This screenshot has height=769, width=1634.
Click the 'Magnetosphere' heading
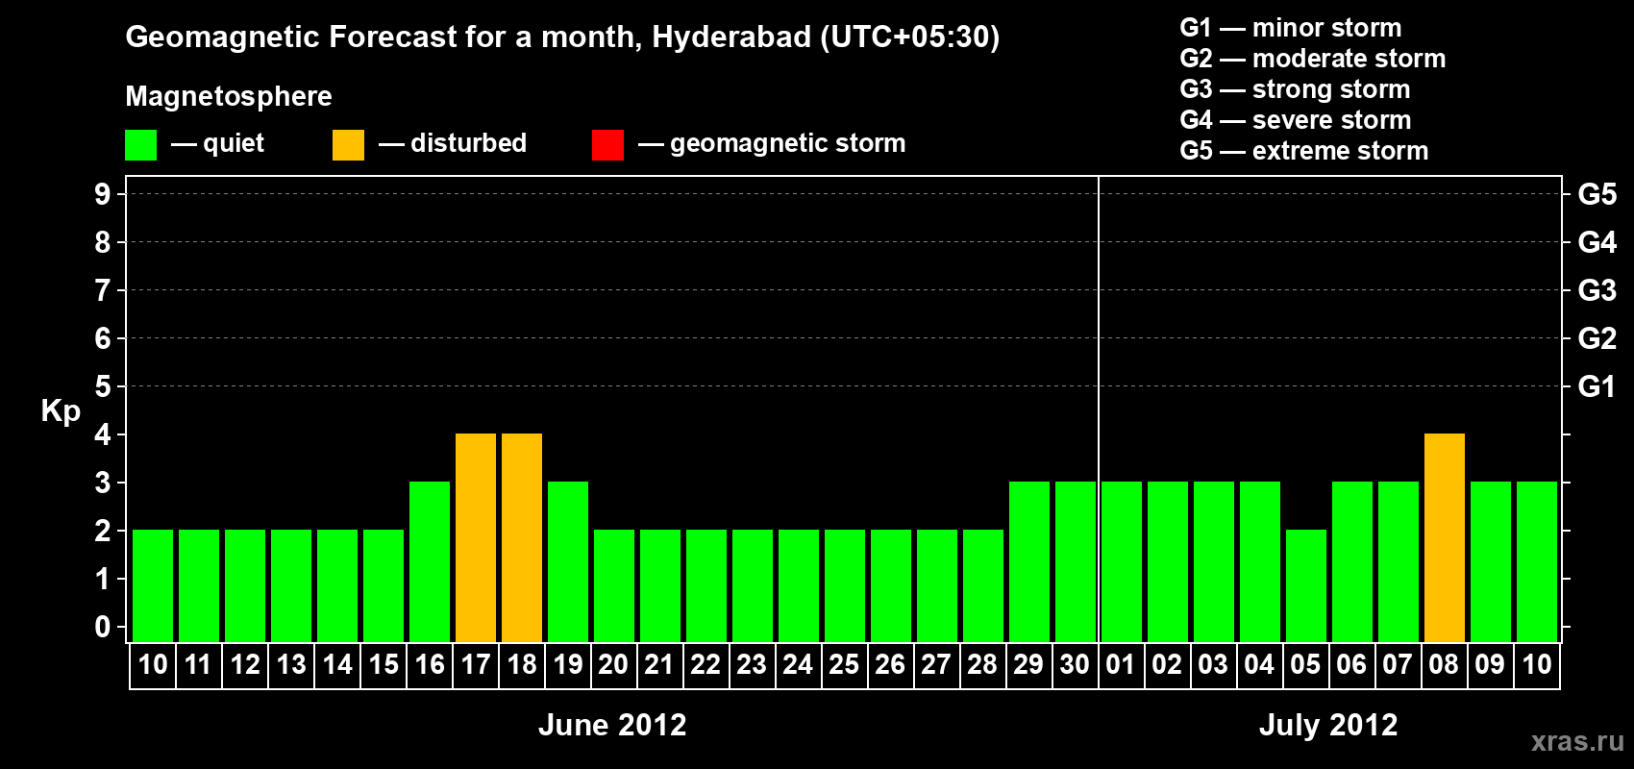coord(229,97)
